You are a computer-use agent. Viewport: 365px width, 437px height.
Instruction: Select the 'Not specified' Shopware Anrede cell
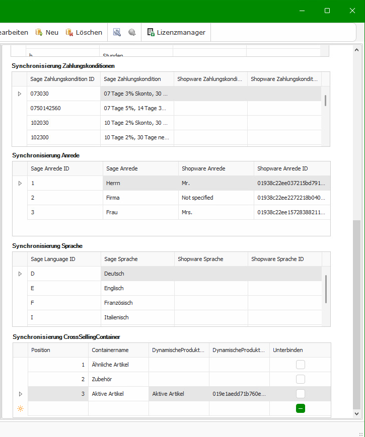point(216,198)
